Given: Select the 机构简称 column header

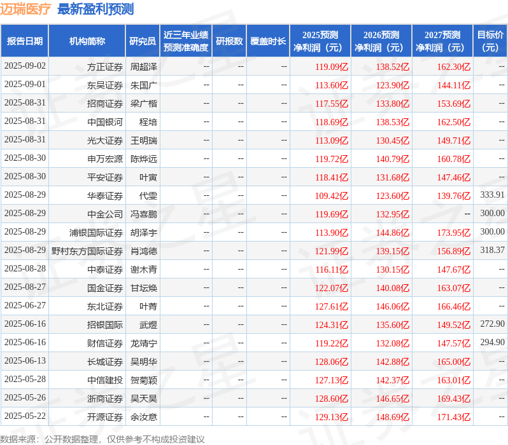Looking at the screenshot, I should coord(87,41).
